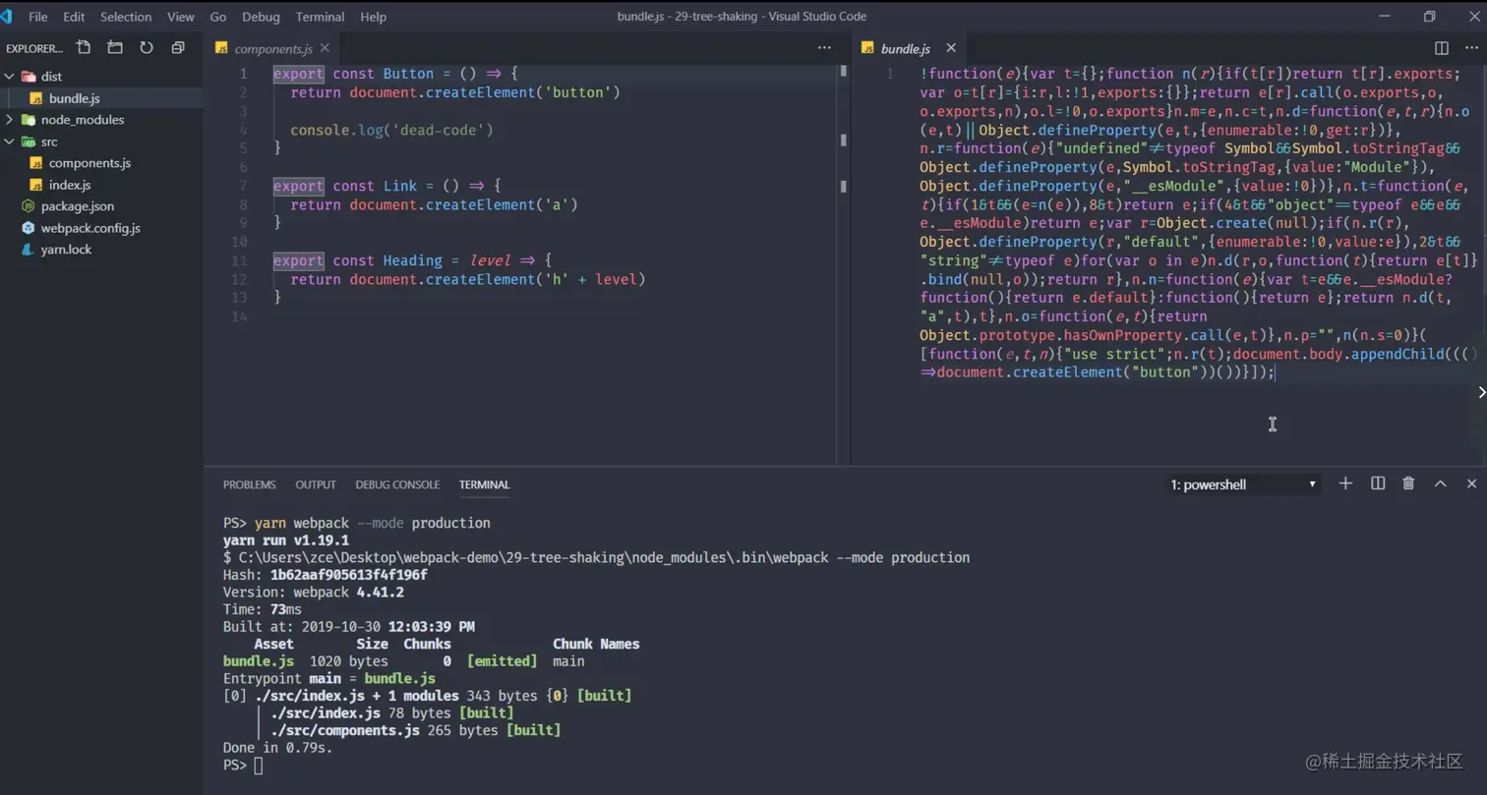The image size is (1487, 795).
Task: Click the createElement('button') return line in components.js
Action: tap(455, 92)
